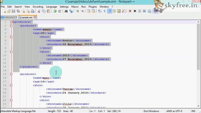Collapse the producer fold on line 15

11,74
